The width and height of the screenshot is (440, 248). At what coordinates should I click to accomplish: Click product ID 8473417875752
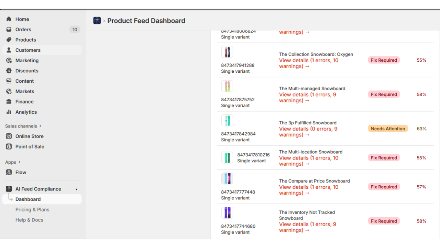click(x=238, y=100)
